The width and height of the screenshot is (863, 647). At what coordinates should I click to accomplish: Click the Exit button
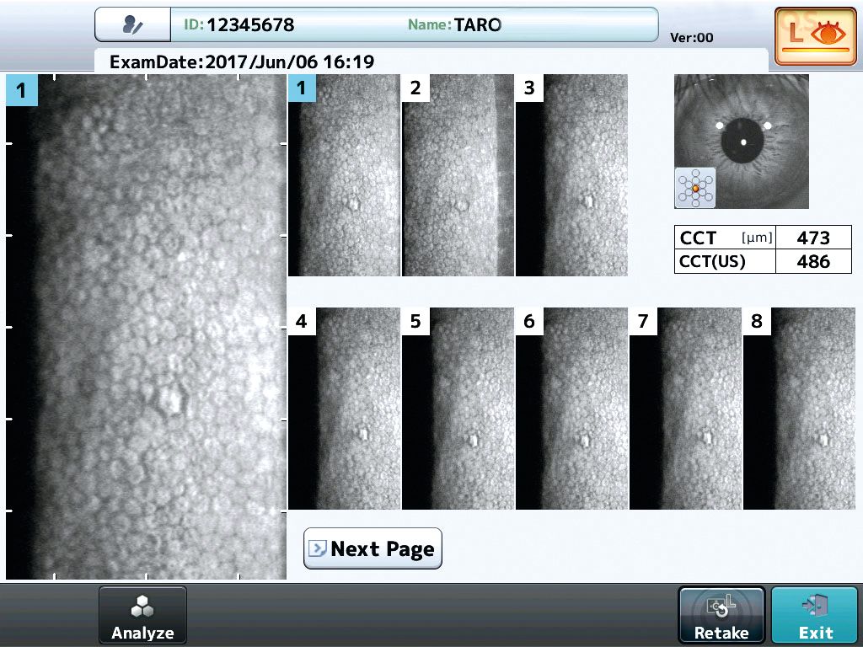point(815,615)
